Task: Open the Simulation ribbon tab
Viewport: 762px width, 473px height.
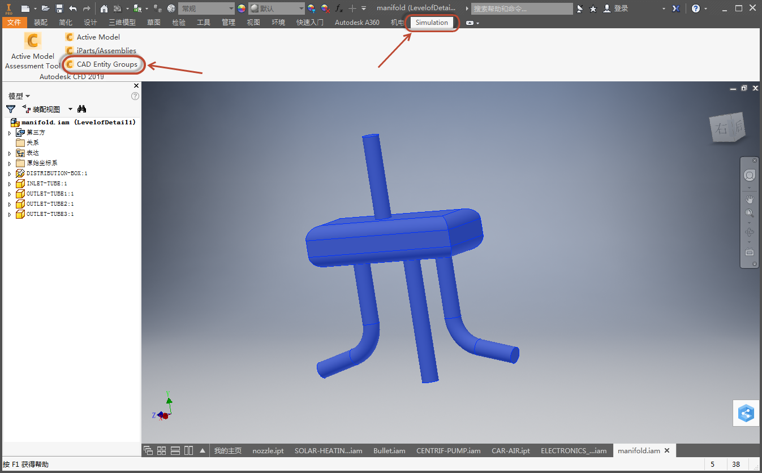Action: 432,23
